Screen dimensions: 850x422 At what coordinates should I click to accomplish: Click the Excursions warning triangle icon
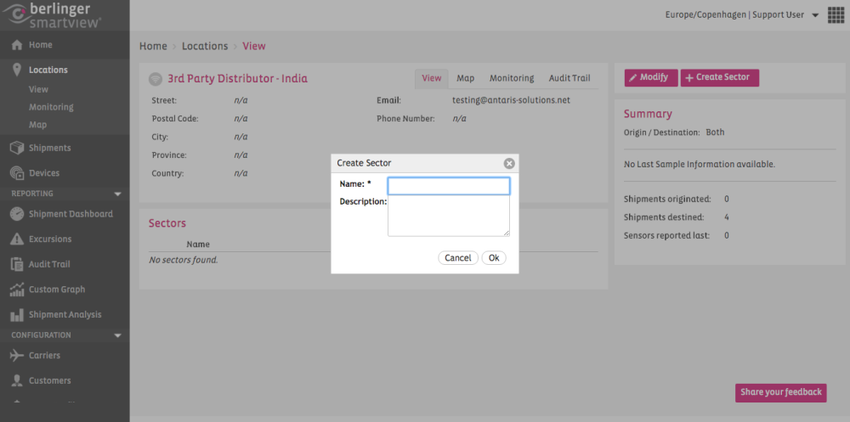(17, 239)
